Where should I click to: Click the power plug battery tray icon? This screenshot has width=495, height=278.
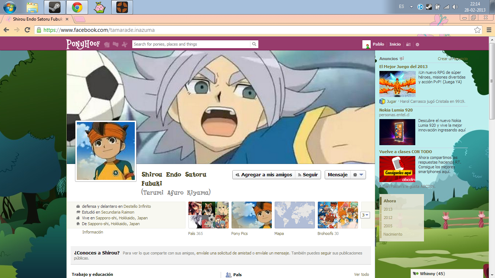click(x=438, y=7)
